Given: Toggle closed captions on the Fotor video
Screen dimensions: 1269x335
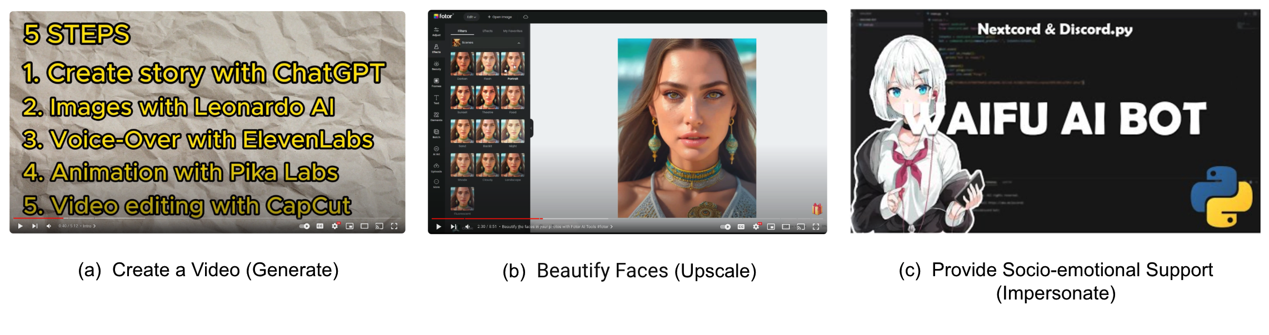Looking at the screenshot, I should [x=741, y=227].
